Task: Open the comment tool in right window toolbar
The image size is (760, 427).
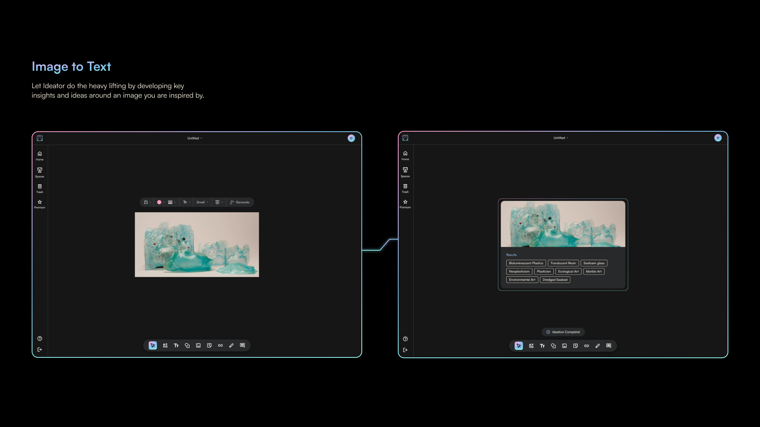Action: tap(609, 346)
